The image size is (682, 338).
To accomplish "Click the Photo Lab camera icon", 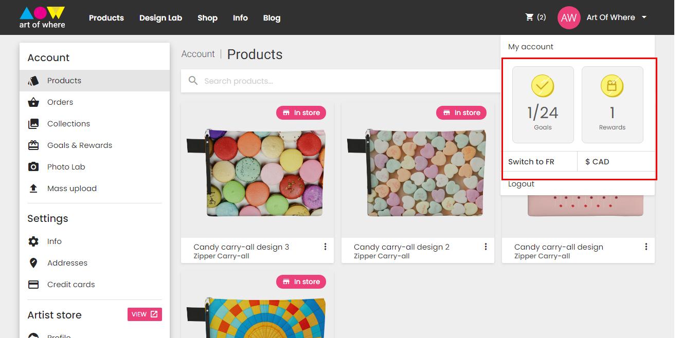I will 33,167.
